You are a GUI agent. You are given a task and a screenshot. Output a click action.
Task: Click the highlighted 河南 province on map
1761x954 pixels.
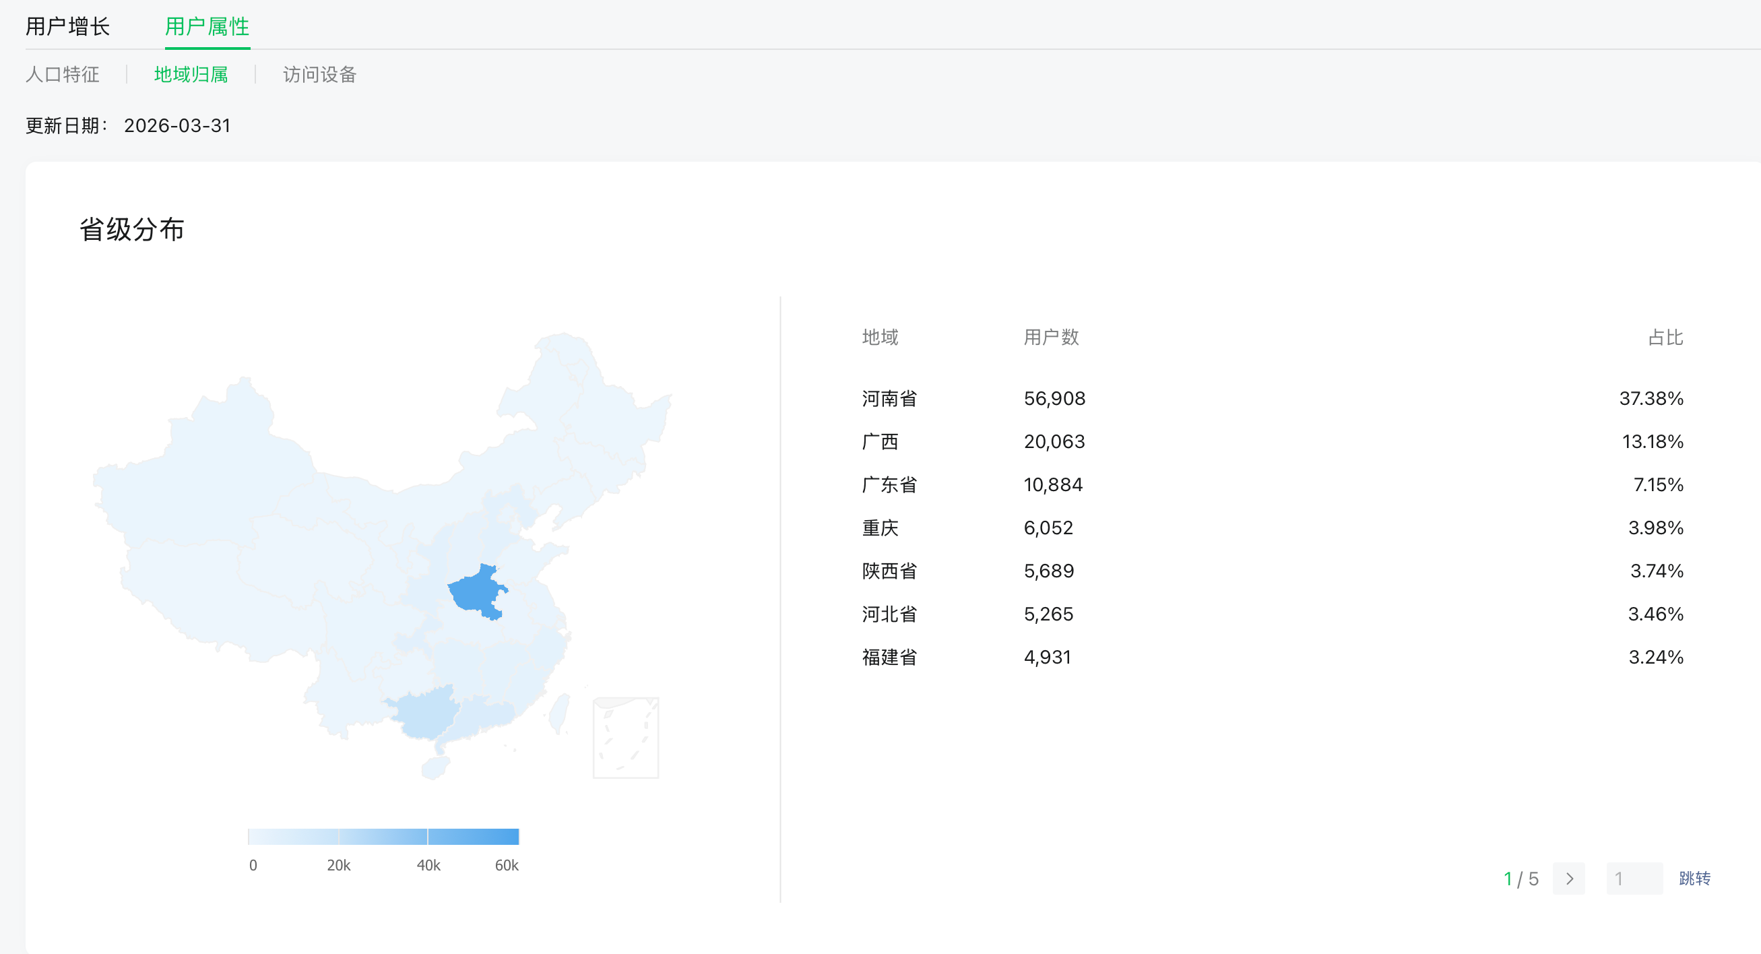pyautogui.click(x=475, y=592)
